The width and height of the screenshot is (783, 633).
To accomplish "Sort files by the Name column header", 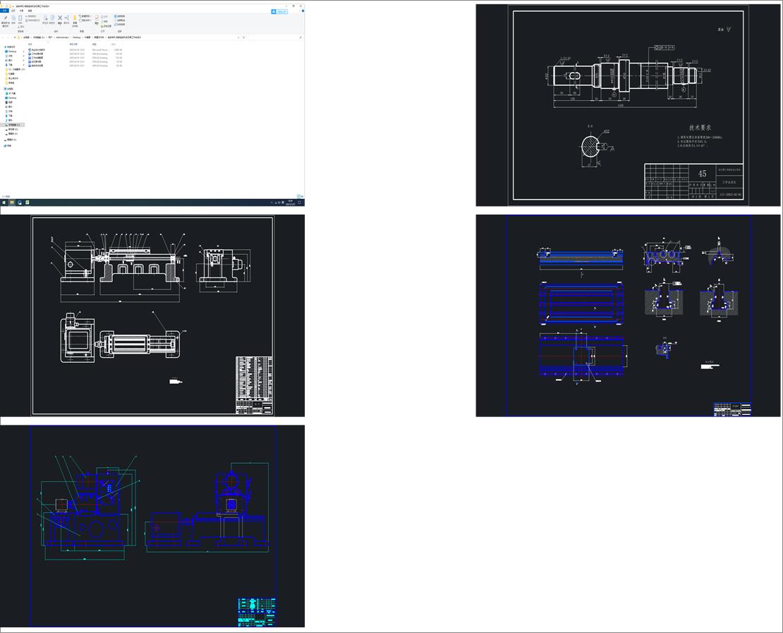I will tap(30, 44).
